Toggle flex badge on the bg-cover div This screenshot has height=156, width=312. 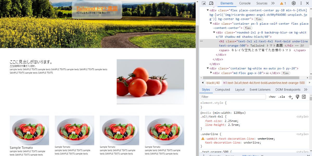click(x=258, y=19)
